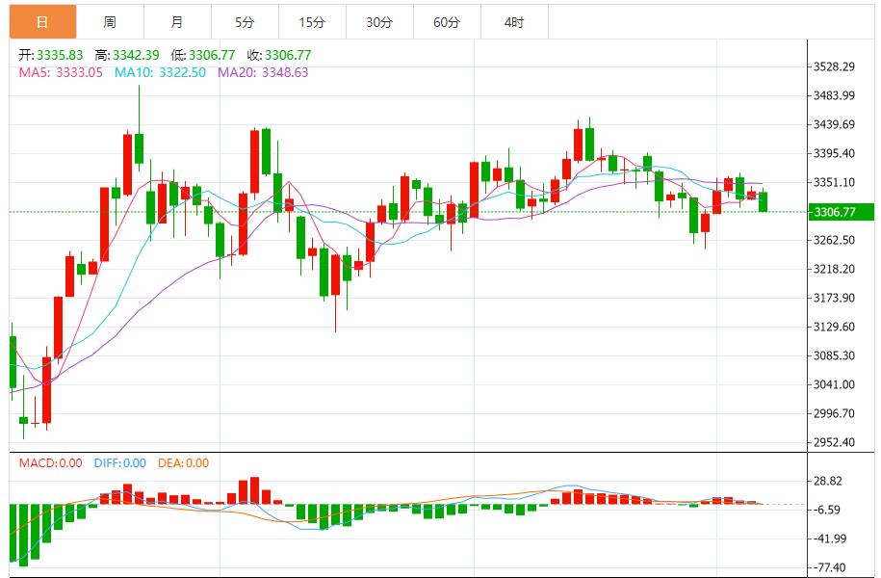Click the MA20 3348.63 indicator label
This screenshot has width=881, height=578.
coord(263,72)
